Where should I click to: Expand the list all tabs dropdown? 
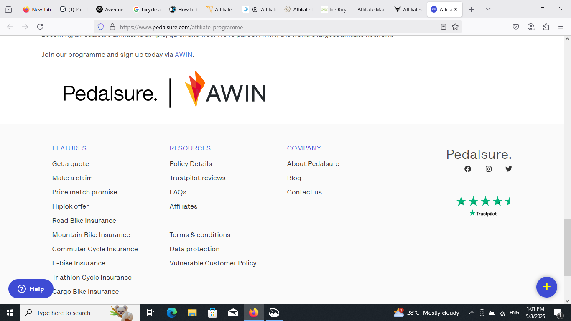[x=488, y=9]
